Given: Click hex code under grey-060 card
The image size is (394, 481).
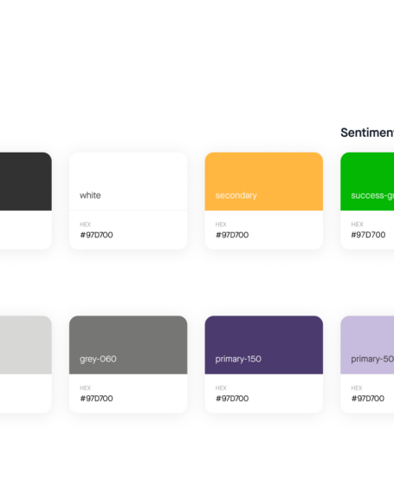Looking at the screenshot, I should [x=96, y=399].
